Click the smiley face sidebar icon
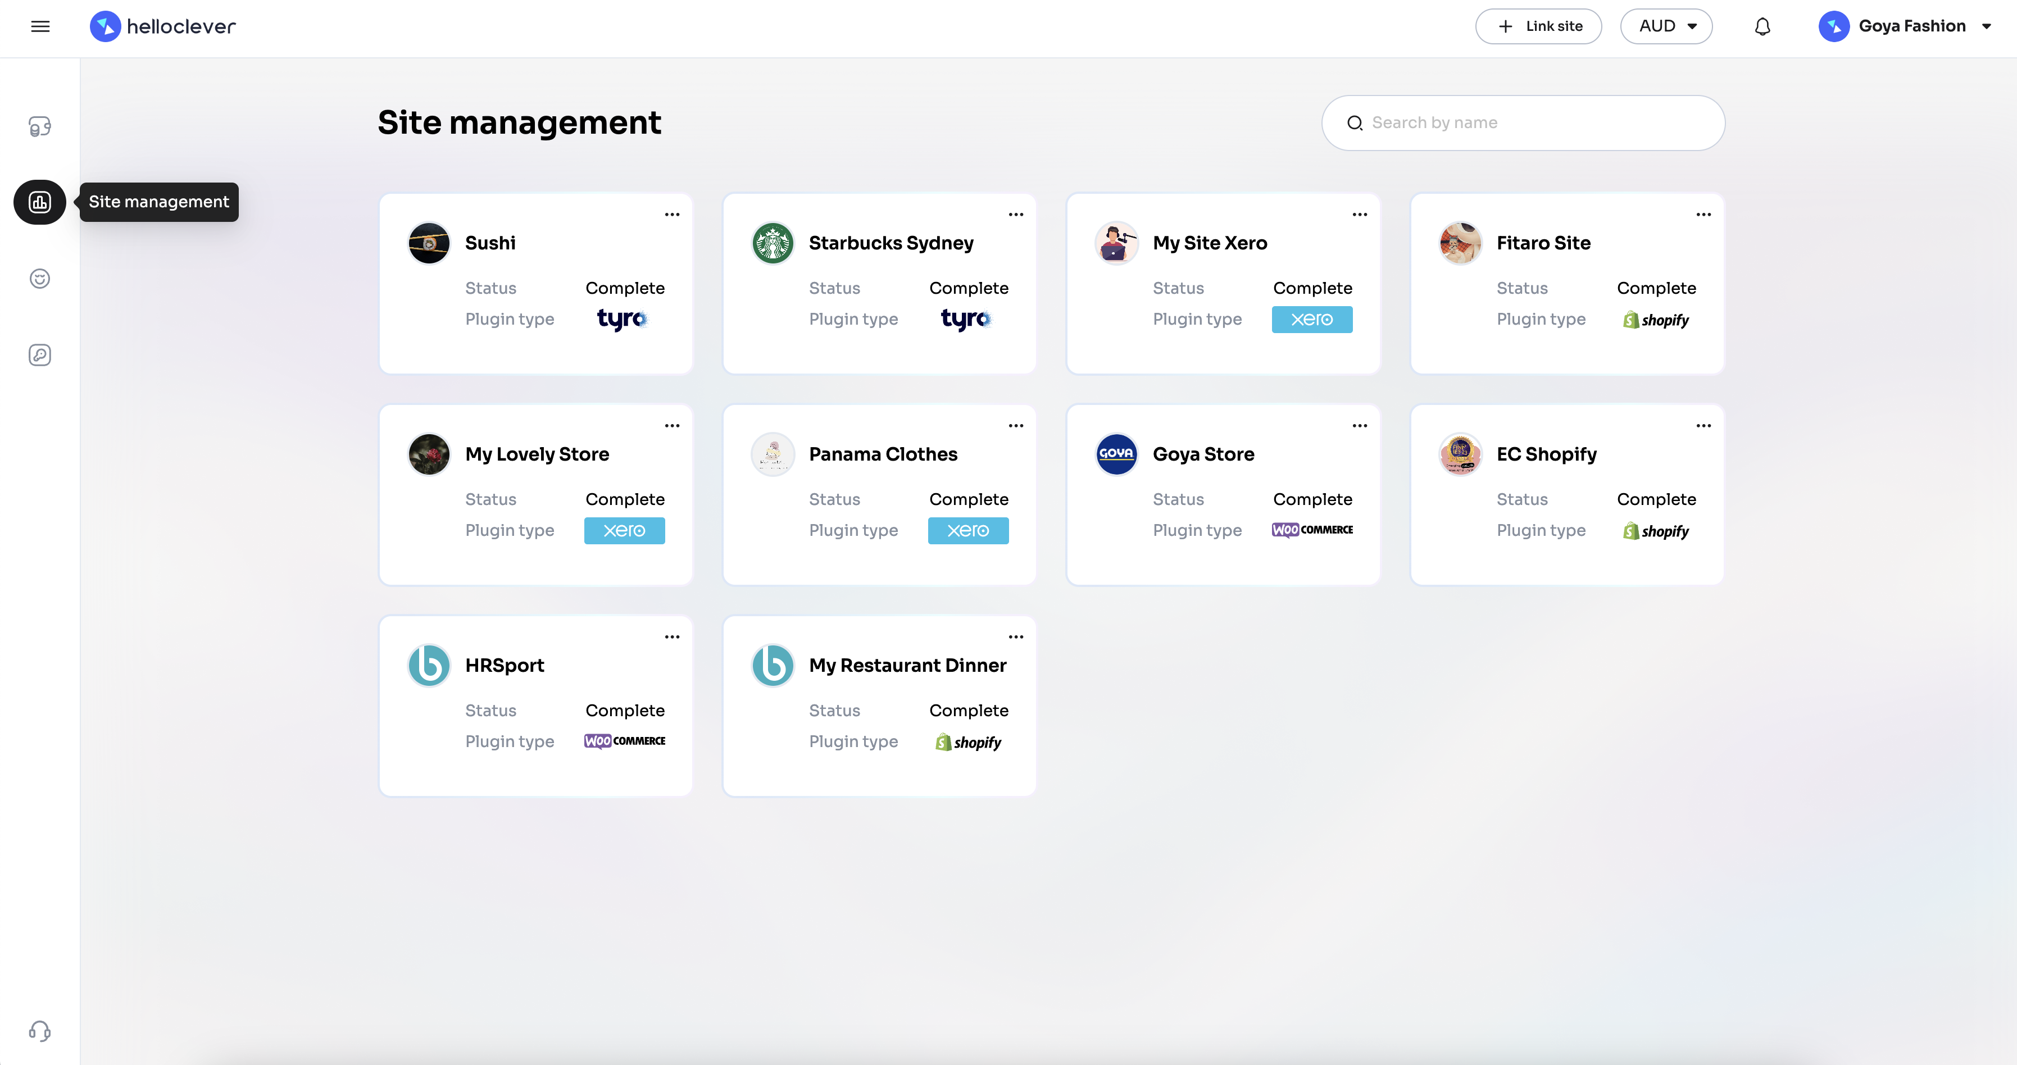 pos(40,279)
